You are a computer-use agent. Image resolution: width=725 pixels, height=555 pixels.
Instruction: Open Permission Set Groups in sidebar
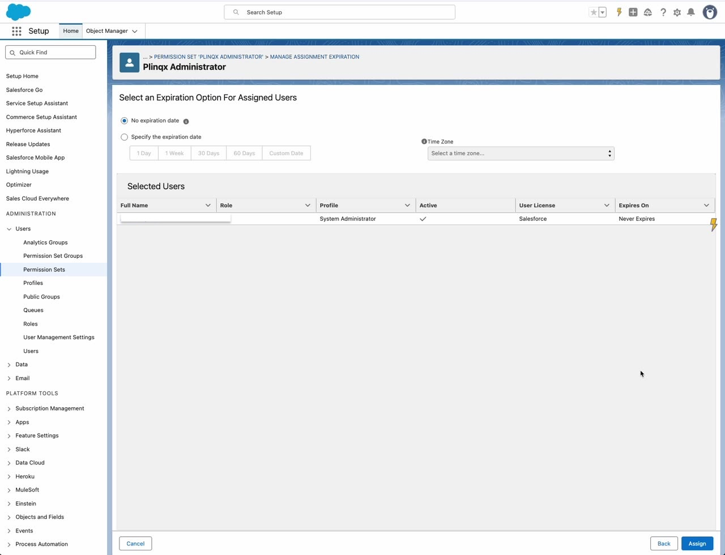point(53,256)
